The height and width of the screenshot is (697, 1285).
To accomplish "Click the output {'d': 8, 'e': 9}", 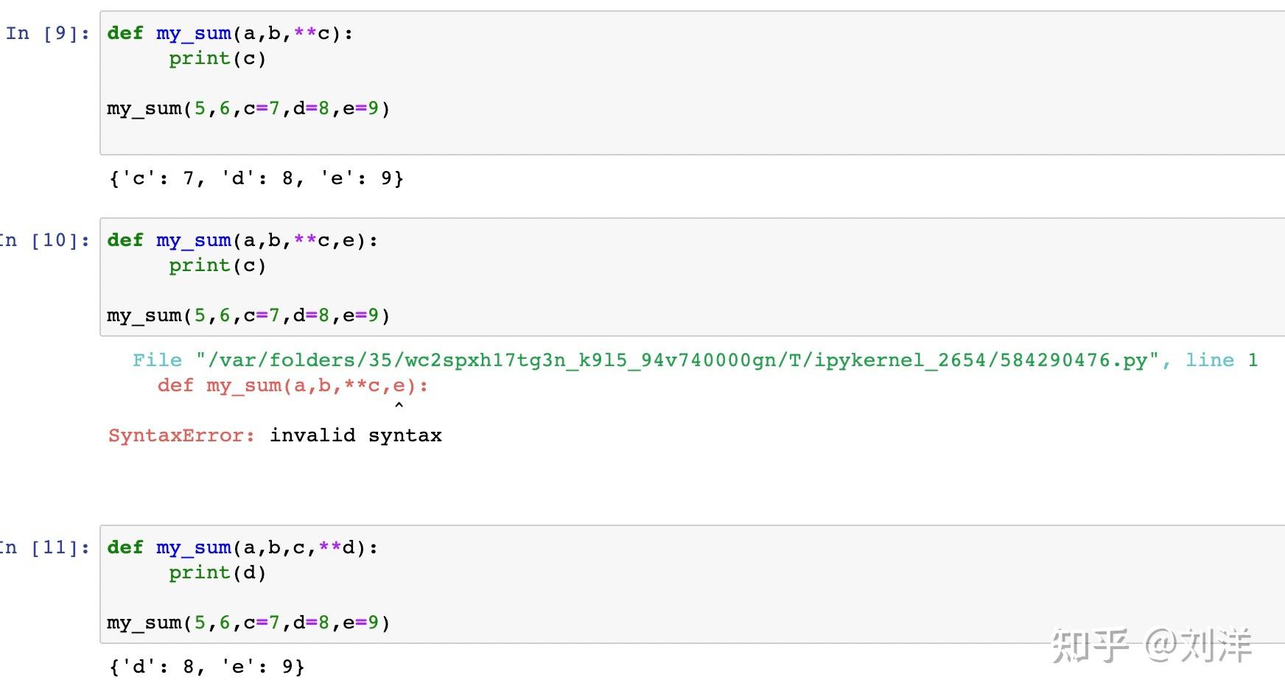I will pyautogui.click(x=206, y=667).
